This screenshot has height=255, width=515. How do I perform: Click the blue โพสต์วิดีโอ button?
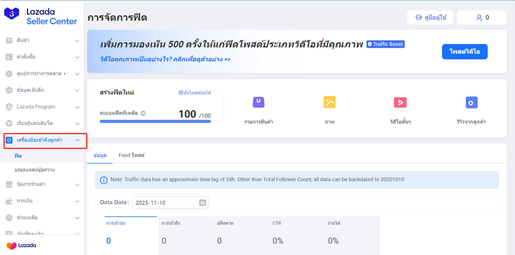click(x=464, y=52)
